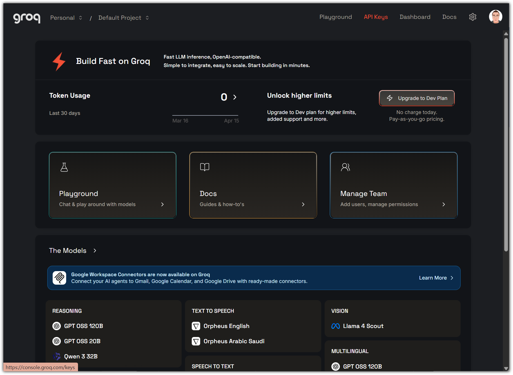Select the Orpheus English model

pos(226,326)
